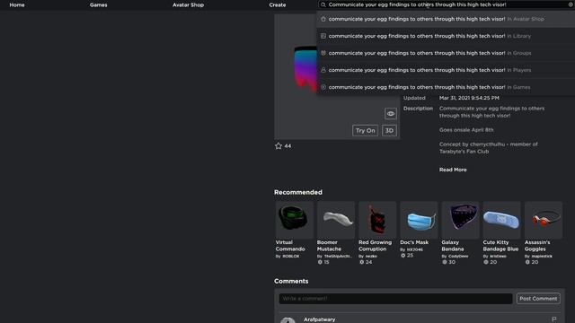Open the Home page link

pyautogui.click(x=17, y=4)
